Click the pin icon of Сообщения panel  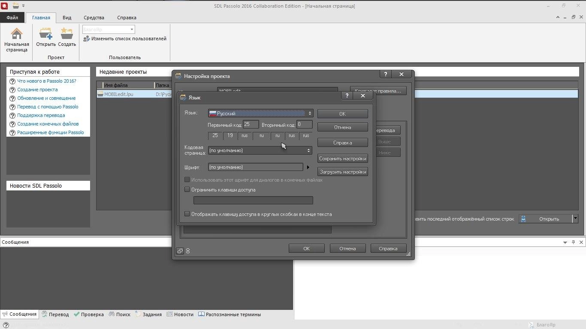[573, 242]
